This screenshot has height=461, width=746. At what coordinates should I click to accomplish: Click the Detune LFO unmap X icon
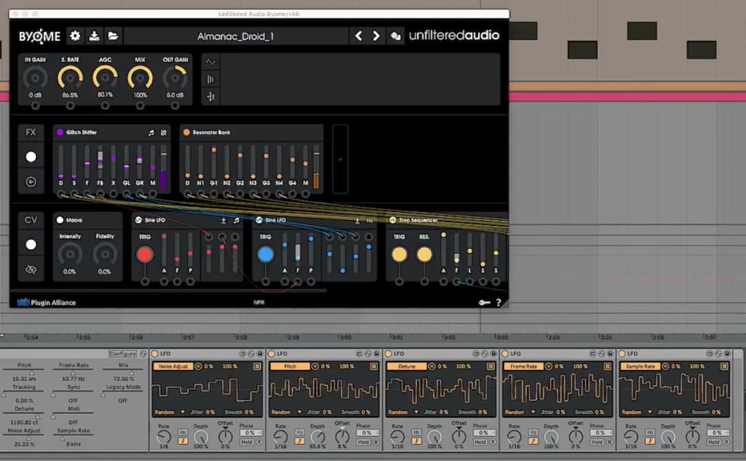coord(432,366)
